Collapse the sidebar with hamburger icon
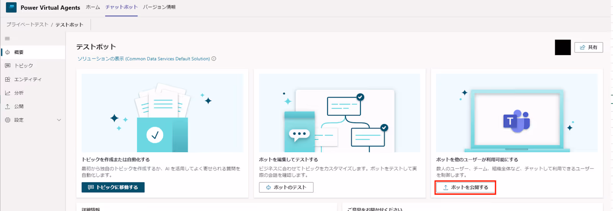 [7, 39]
